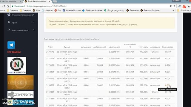Select transaction ID 3173570
Screen dimensions: 191x107
click(x=50, y=65)
